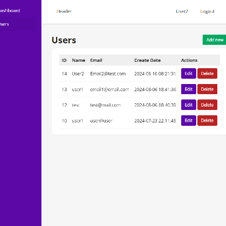Edit the user with ID 10
The image size is (226, 226).
[x=188, y=121]
